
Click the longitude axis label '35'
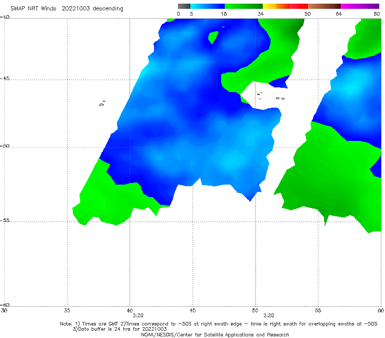tap(67, 310)
